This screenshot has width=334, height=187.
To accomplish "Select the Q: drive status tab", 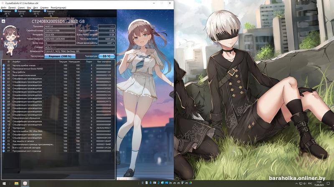I will pyautogui.click(x=50, y=13).
